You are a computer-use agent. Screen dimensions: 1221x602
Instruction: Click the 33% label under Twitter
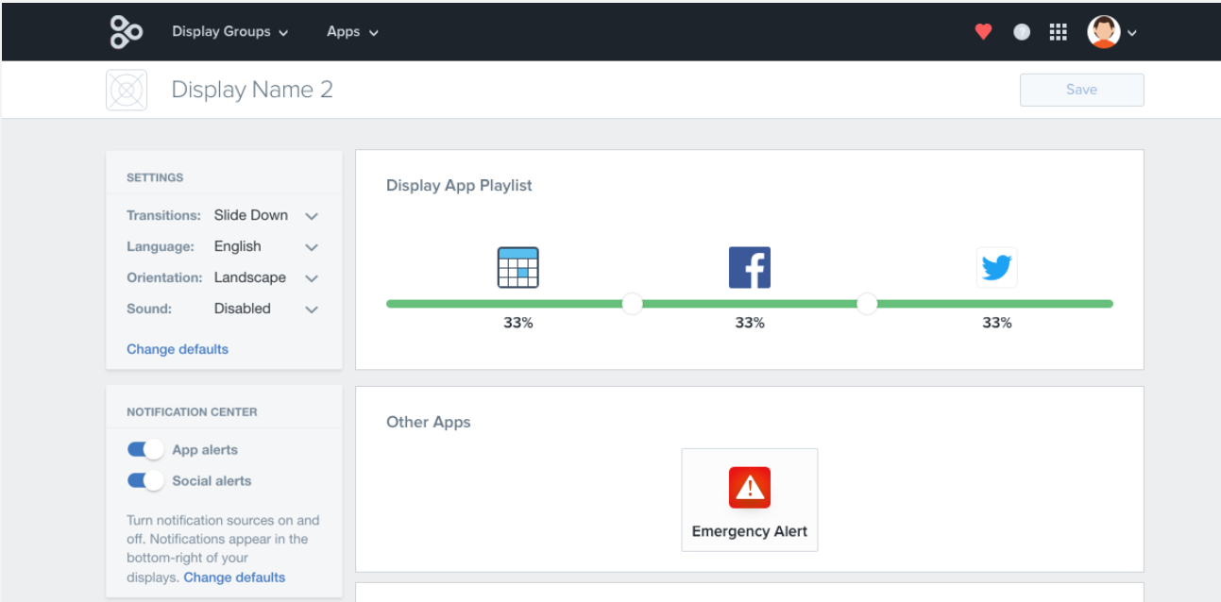click(997, 323)
